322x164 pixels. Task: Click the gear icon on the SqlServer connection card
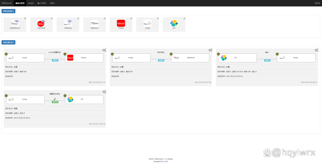[x=105, y=18]
